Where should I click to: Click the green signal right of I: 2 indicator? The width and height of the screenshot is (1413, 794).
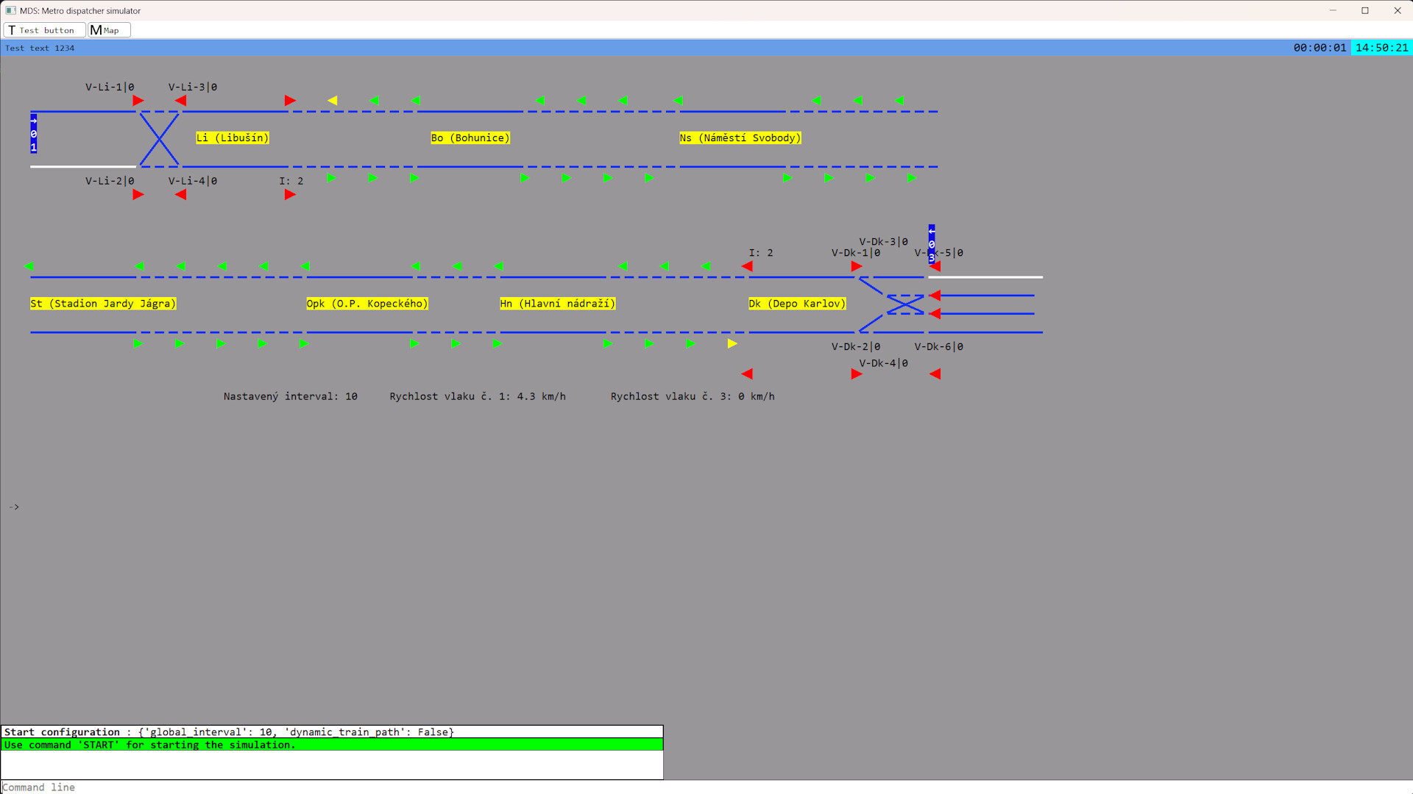click(x=332, y=178)
